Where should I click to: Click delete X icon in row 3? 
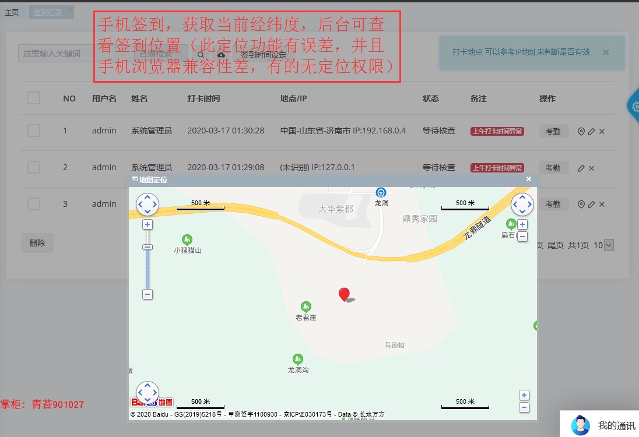[x=602, y=204]
